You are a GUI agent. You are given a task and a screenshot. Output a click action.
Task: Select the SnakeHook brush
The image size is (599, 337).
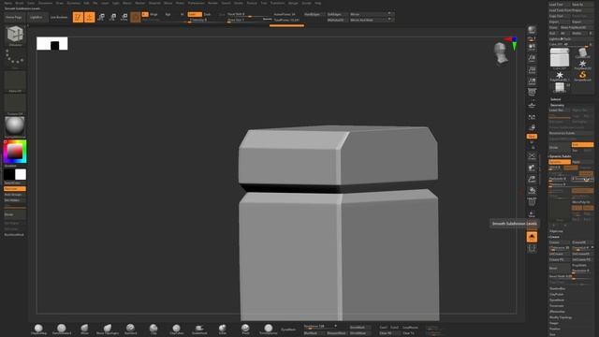pos(199,330)
